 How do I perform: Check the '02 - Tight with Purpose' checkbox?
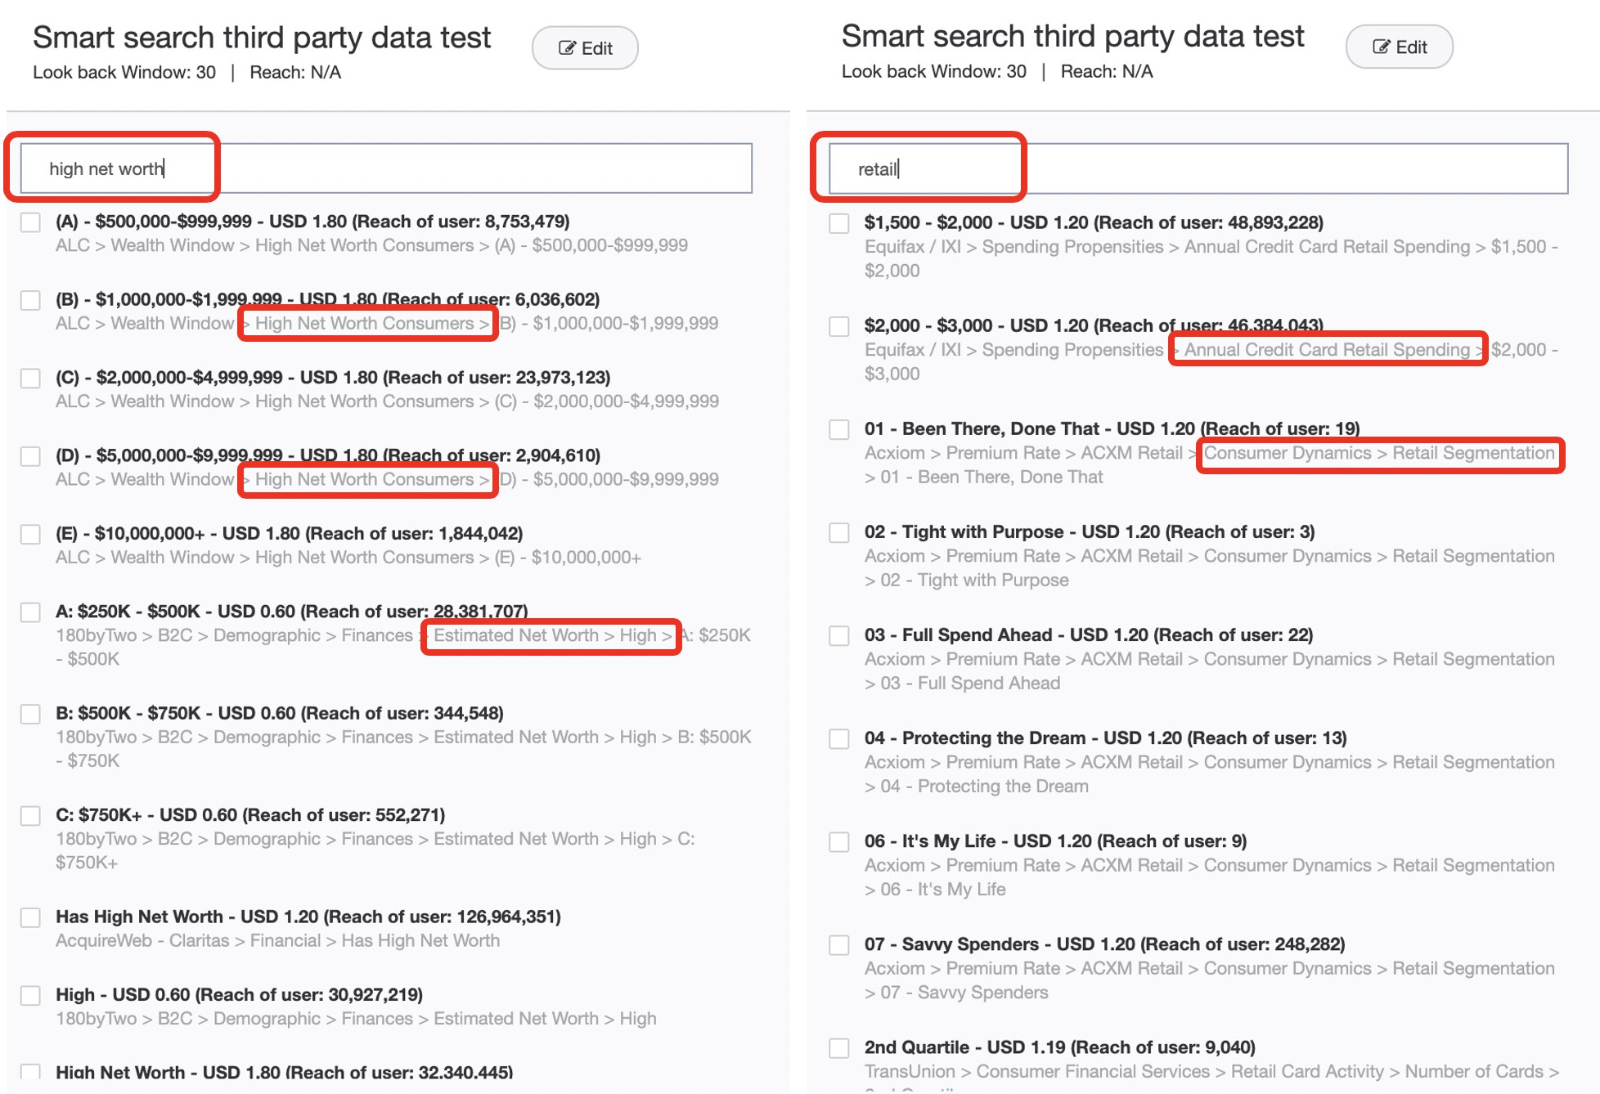click(839, 533)
